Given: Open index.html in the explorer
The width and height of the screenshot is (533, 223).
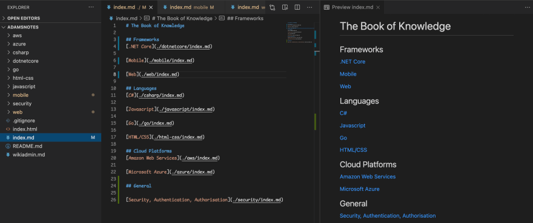Looking at the screenshot, I should pyautogui.click(x=51, y=129).
